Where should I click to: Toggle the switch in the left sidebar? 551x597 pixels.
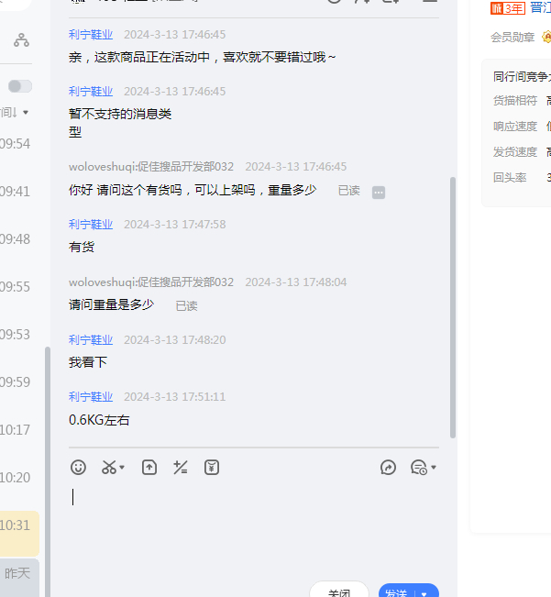(19, 86)
